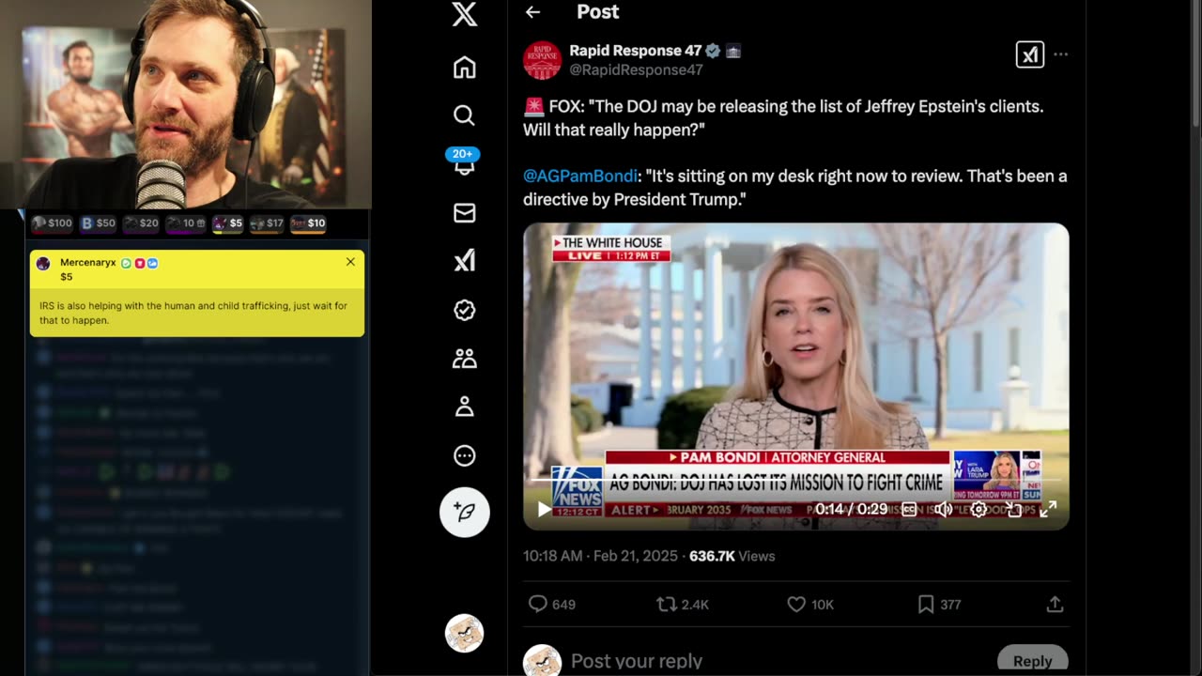
Task: Bookmark the post showing 377
Action: (x=939, y=604)
